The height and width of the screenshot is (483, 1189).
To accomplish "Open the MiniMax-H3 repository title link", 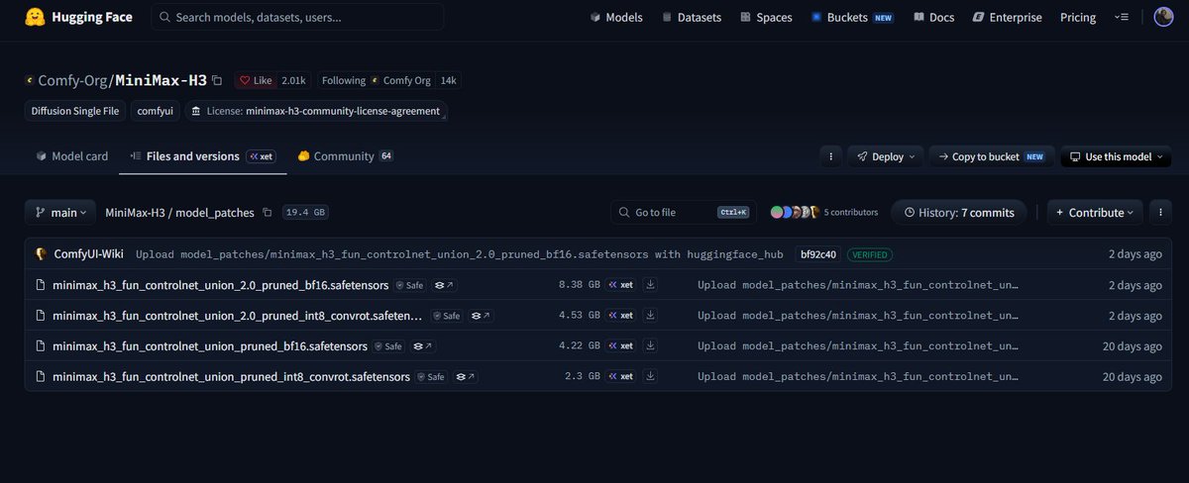I will tap(162, 80).
